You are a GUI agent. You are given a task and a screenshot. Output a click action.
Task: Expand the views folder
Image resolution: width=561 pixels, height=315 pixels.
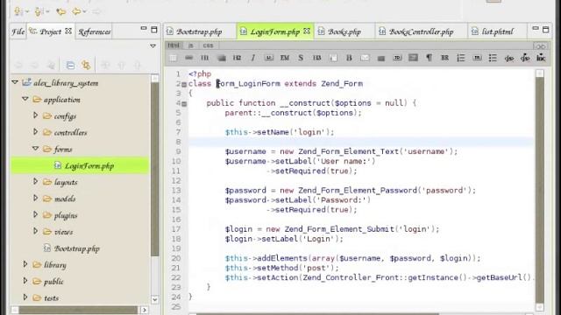tap(35, 231)
